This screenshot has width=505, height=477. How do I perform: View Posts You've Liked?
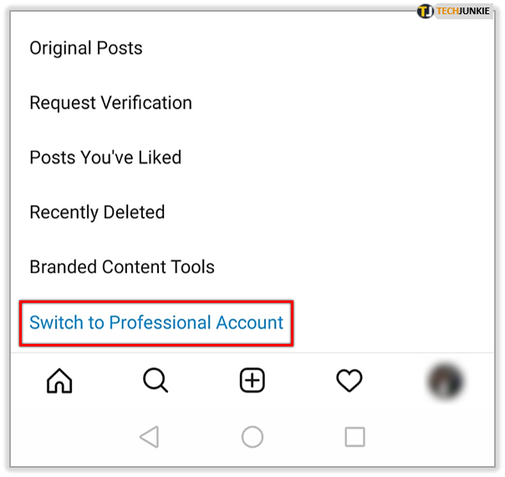[x=105, y=157]
